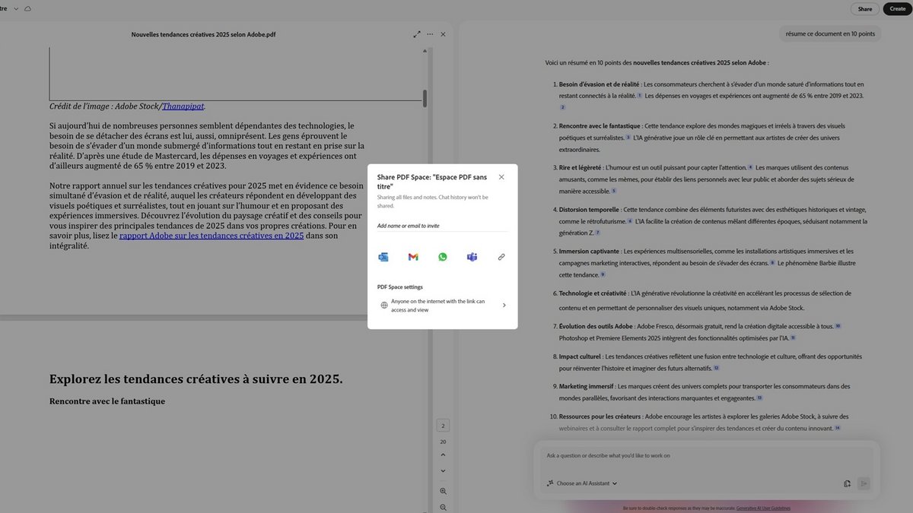Expand the PDF viewer to full screen
913x513 pixels.
click(x=417, y=34)
